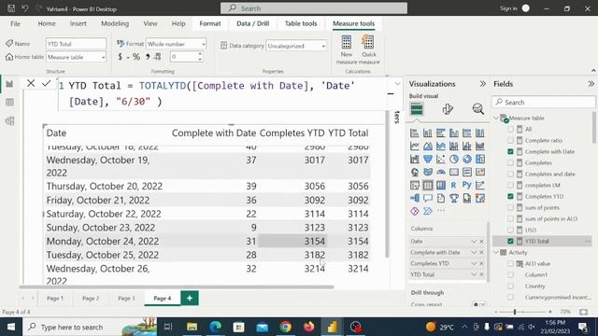Toggle Cross-report drill through switch
The height and width of the screenshot is (336, 598).
coord(479,304)
